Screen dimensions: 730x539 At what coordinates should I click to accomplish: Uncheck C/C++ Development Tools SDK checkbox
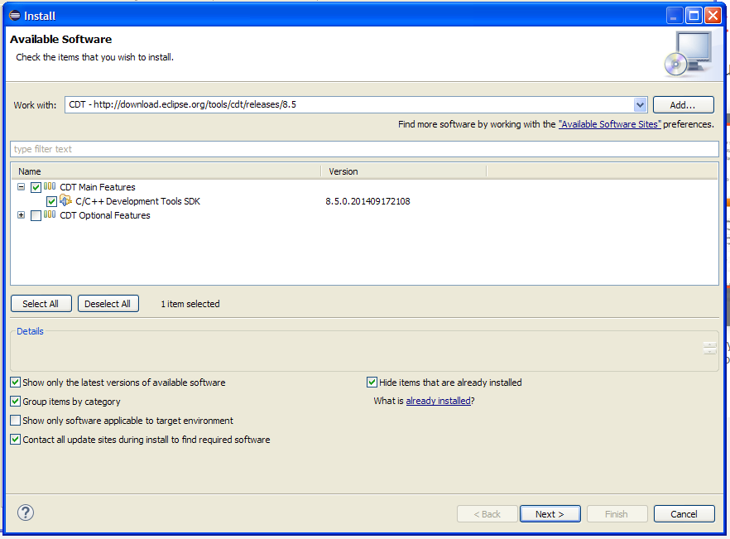click(51, 201)
